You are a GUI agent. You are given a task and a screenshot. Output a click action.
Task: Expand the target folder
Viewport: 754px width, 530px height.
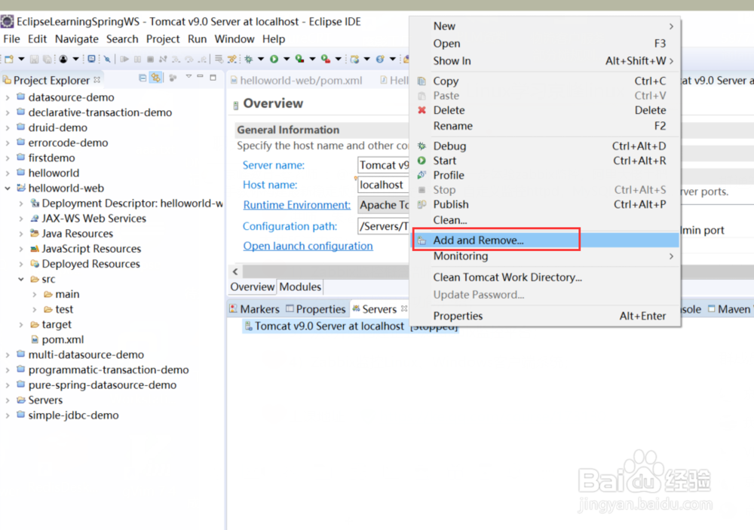point(21,325)
